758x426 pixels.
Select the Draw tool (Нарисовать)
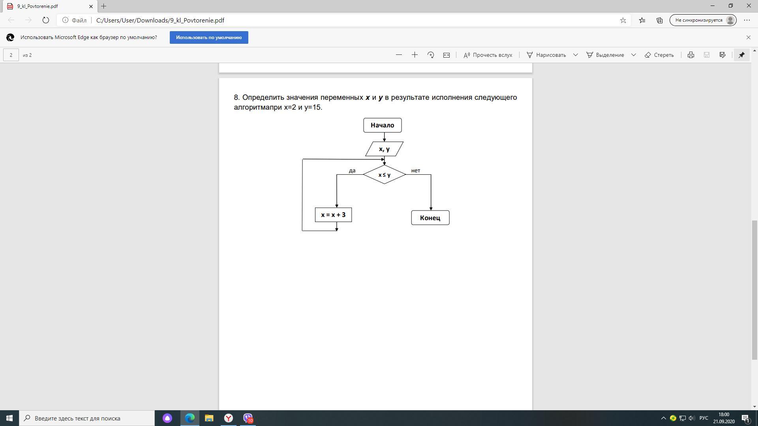point(546,55)
